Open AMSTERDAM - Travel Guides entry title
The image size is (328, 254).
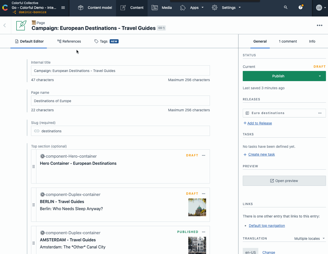coord(68,240)
